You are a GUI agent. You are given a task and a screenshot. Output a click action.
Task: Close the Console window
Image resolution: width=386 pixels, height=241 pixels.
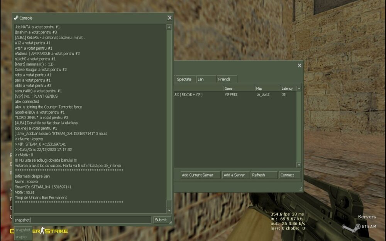click(169, 18)
